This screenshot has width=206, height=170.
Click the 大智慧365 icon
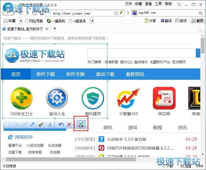pyautogui.click(x=128, y=98)
